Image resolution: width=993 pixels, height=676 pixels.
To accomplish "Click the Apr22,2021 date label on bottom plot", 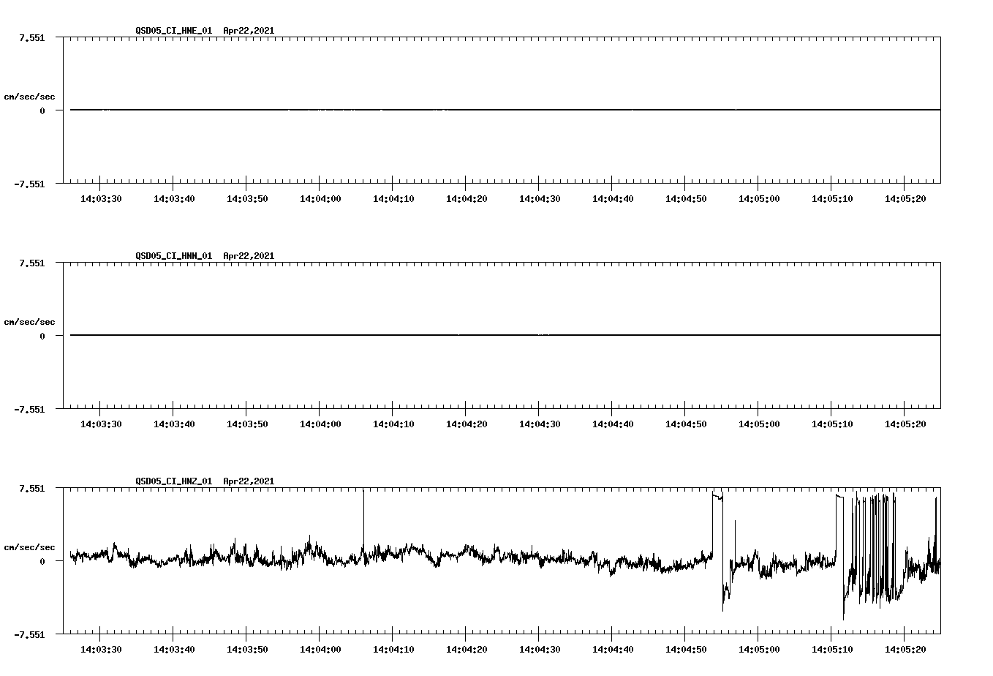I will [x=249, y=482].
